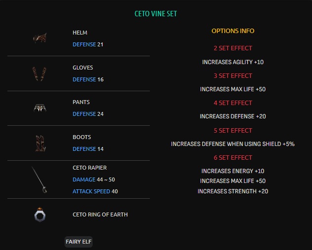Click the Ceto Vine Set title

point(156,14)
